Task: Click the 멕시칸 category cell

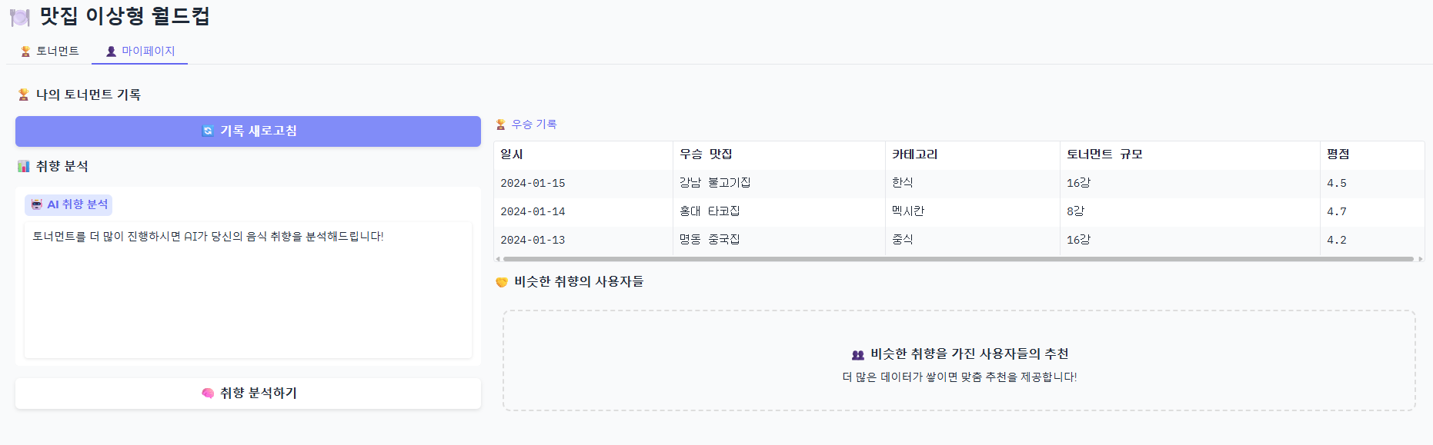Action: tap(973, 211)
